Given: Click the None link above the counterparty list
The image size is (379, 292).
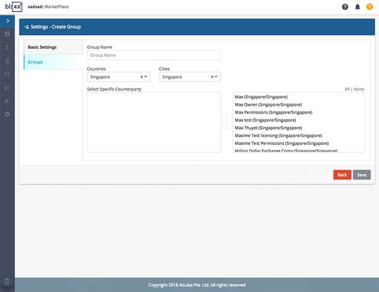Looking at the screenshot, I should pyautogui.click(x=359, y=89).
